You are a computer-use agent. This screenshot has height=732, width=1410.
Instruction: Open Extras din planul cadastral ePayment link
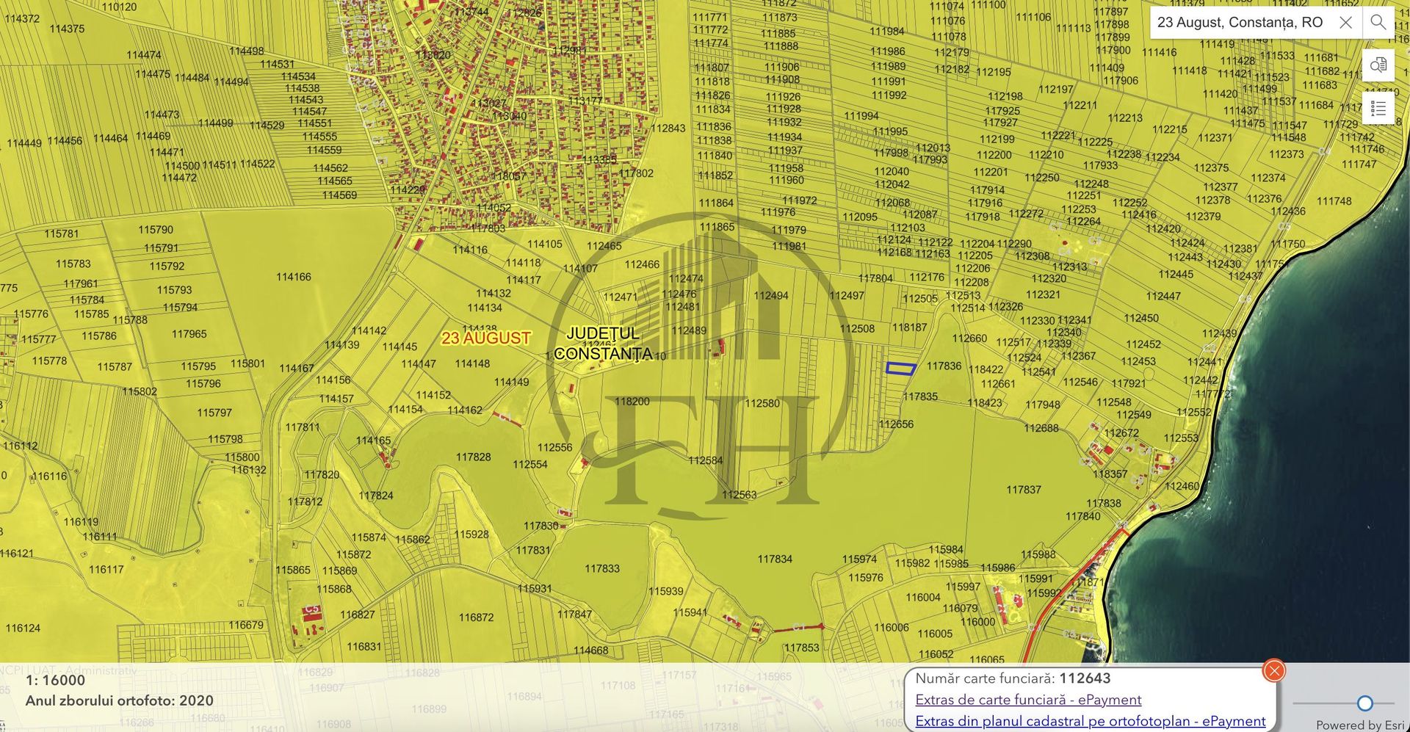1090,721
